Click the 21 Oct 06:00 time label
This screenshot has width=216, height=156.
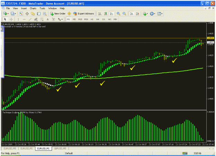tap(61, 145)
